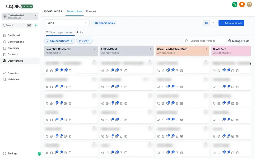Viewport: 255px width, 159px height.
Task: Open conversation on top Left VM/Text card
Action: [x=107, y=71]
